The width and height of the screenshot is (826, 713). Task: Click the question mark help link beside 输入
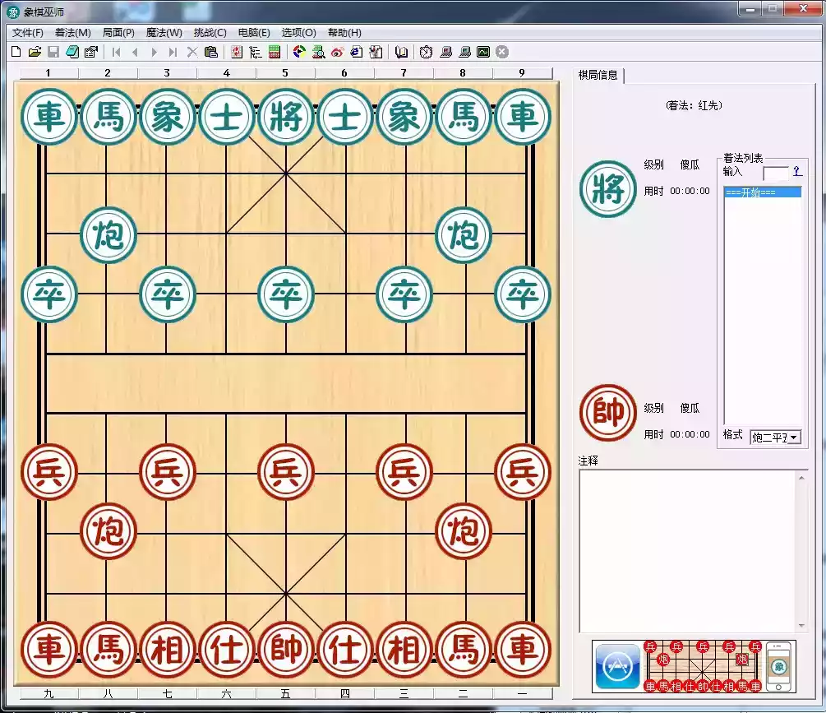coord(798,173)
